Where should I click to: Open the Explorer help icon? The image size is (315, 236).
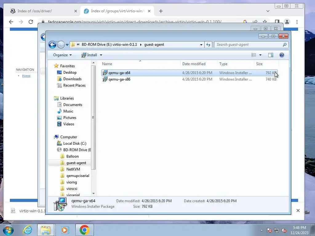[282, 55]
